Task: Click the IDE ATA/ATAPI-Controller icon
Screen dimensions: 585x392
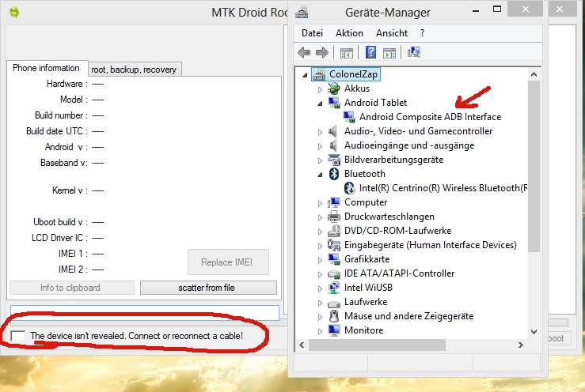Action: pos(334,273)
